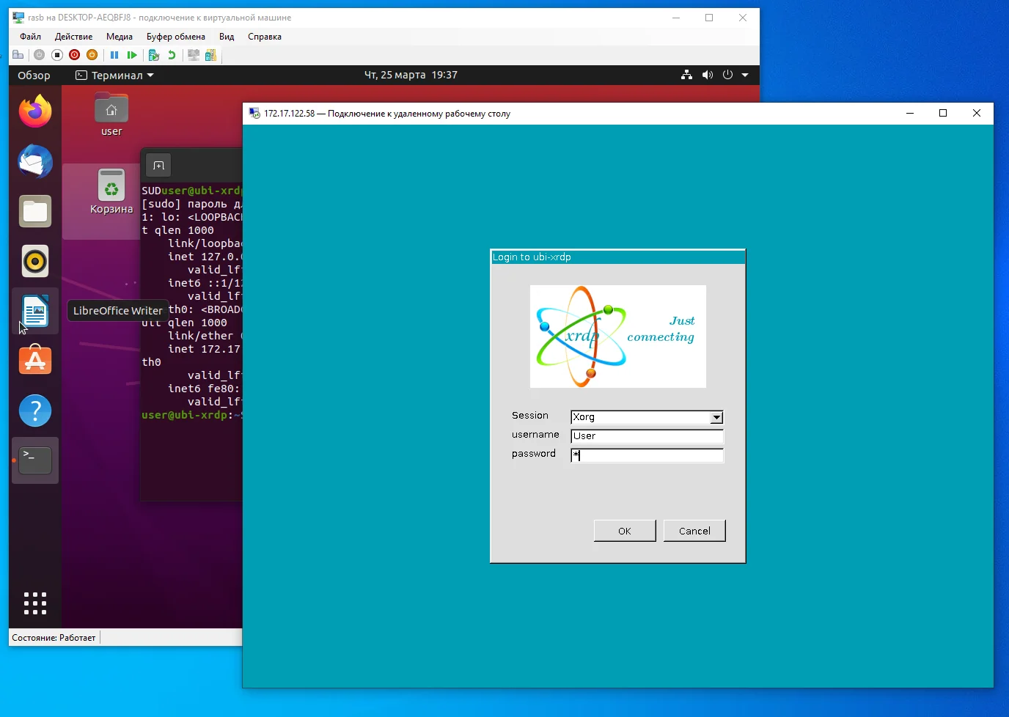Open Firefox from the Ubuntu dock

pos(34,111)
